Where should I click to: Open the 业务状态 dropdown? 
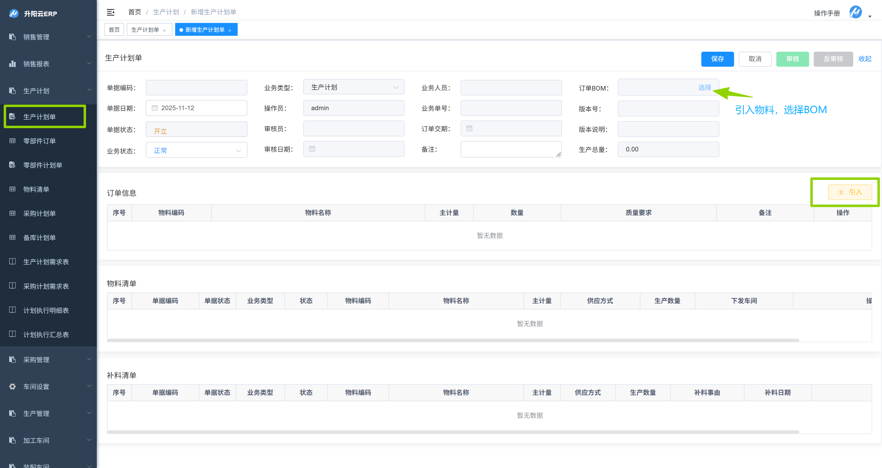(196, 150)
